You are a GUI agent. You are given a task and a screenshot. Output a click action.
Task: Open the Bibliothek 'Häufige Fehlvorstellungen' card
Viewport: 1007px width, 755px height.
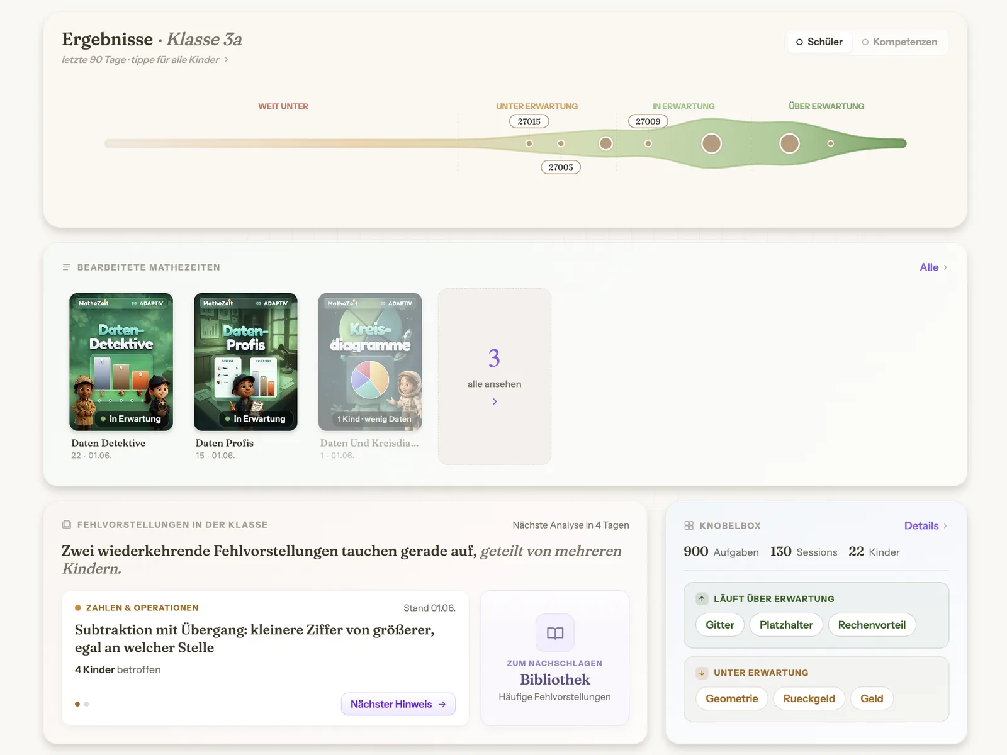tap(555, 658)
